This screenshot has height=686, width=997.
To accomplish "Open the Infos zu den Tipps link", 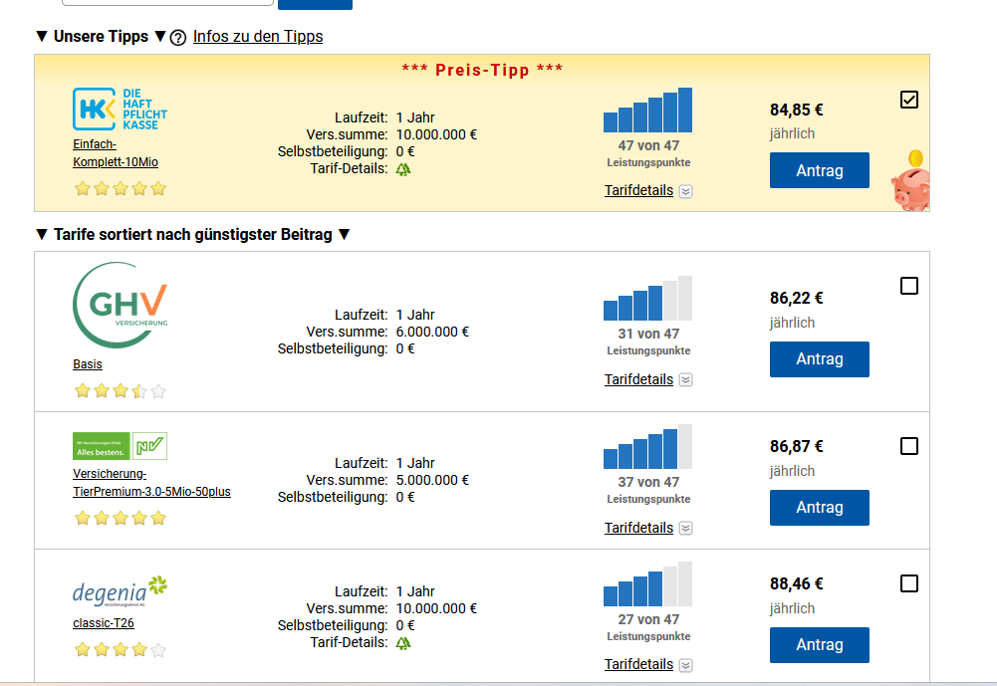I will [x=258, y=37].
